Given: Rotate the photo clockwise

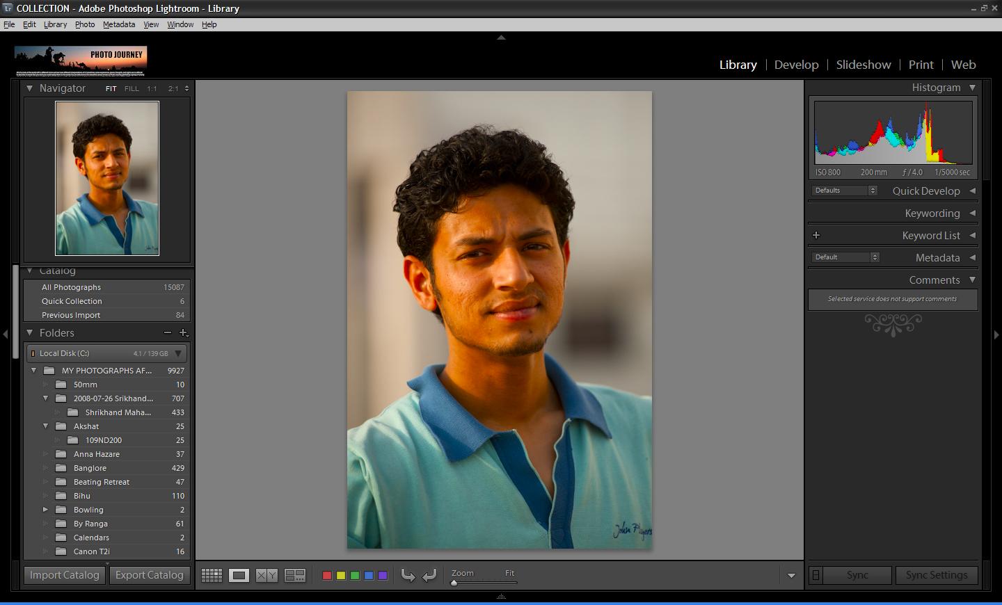Looking at the screenshot, I should tap(429, 575).
